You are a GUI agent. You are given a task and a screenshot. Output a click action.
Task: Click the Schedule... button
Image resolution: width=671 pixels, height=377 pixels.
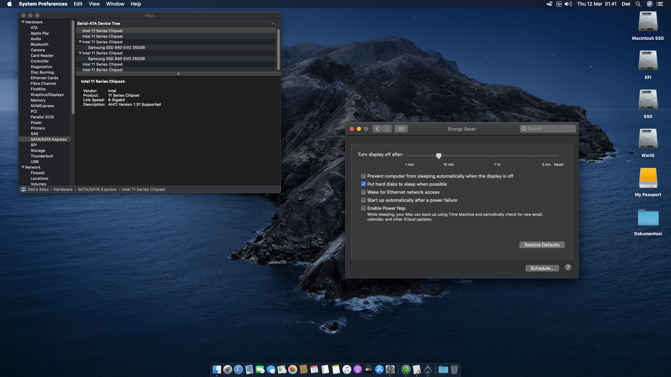click(542, 268)
